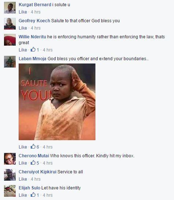Open Willie Nderitu's profile avatar
Viewport: 174px width, 200px height.
pos(10,40)
